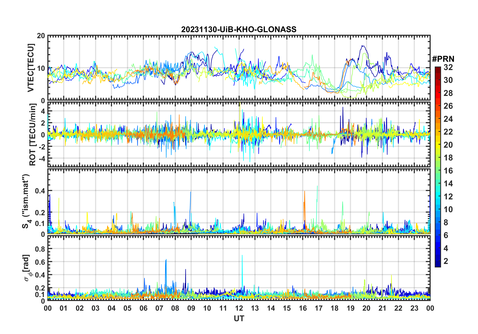Viewport: 478px width, 334px height.
Task: Select PRN colorbar tick label 30
Action: 448,80
